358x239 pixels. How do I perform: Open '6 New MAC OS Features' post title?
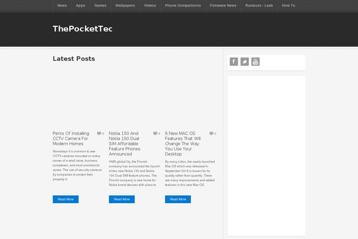[183, 143]
